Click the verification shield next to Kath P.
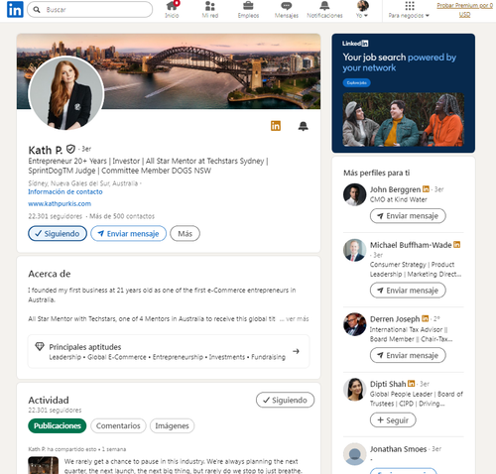This screenshot has width=496, height=474. (x=70, y=150)
